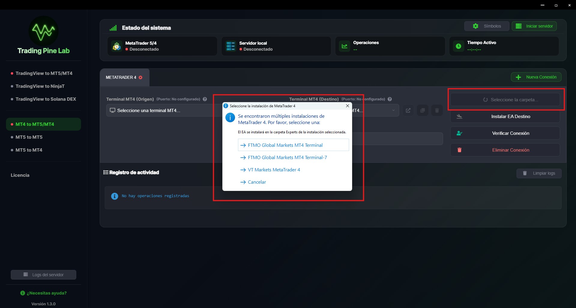
Task: Close the MetaTrader installation selection dialog
Action: [347, 106]
